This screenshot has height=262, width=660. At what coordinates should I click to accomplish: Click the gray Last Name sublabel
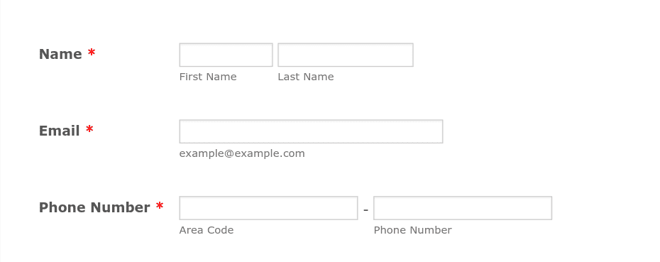[x=306, y=77]
